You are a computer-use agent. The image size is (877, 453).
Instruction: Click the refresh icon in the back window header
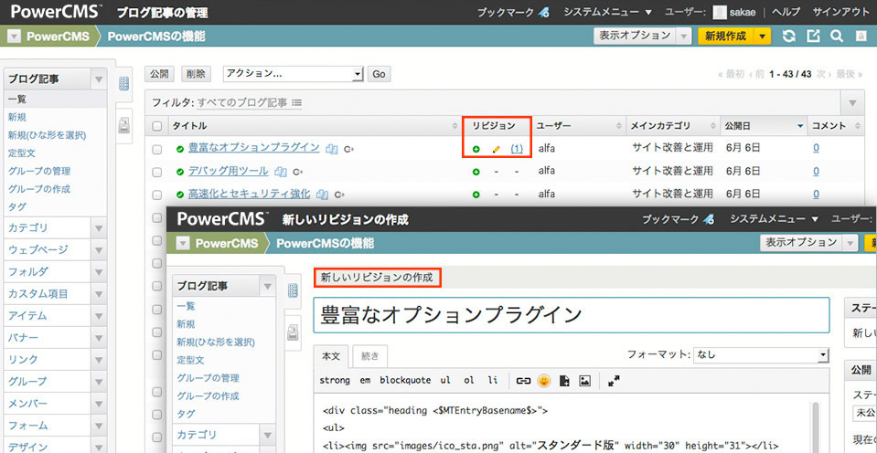coord(788,37)
